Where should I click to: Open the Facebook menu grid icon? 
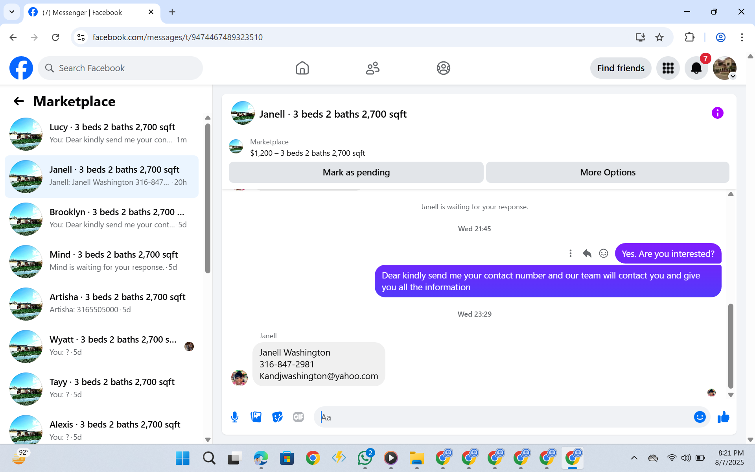tap(668, 68)
